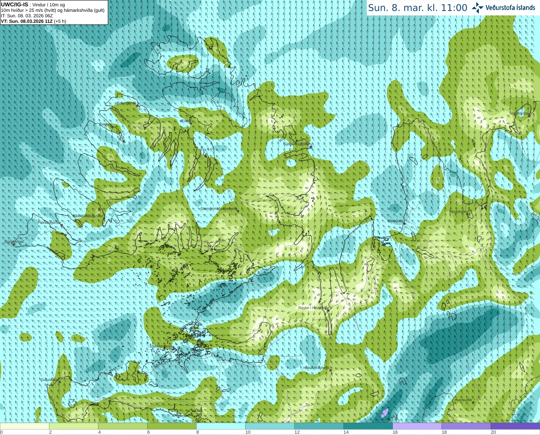
Task: Select the 14–16 m/s dark teal legend swatch
Action: coord(368,426)
